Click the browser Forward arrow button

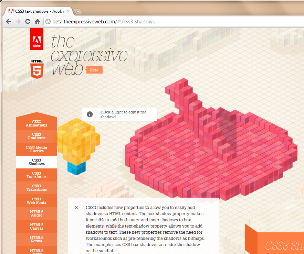click(18, 21)
